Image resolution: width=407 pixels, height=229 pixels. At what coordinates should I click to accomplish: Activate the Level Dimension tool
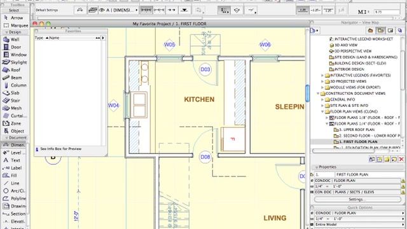[15, 153]
